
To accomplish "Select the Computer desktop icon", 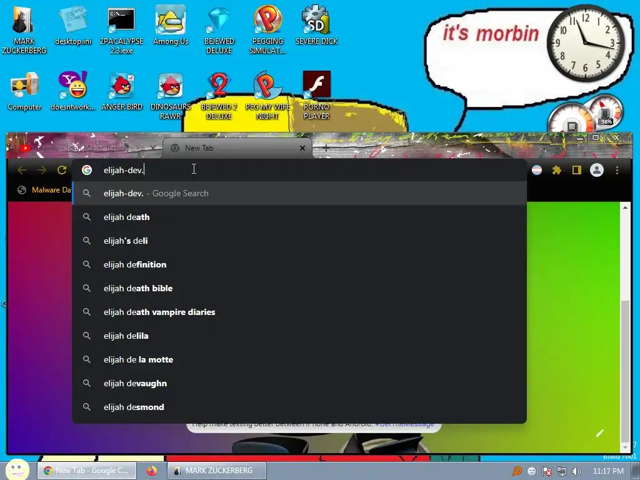I will pyautogui.click(x=24, y=91).
